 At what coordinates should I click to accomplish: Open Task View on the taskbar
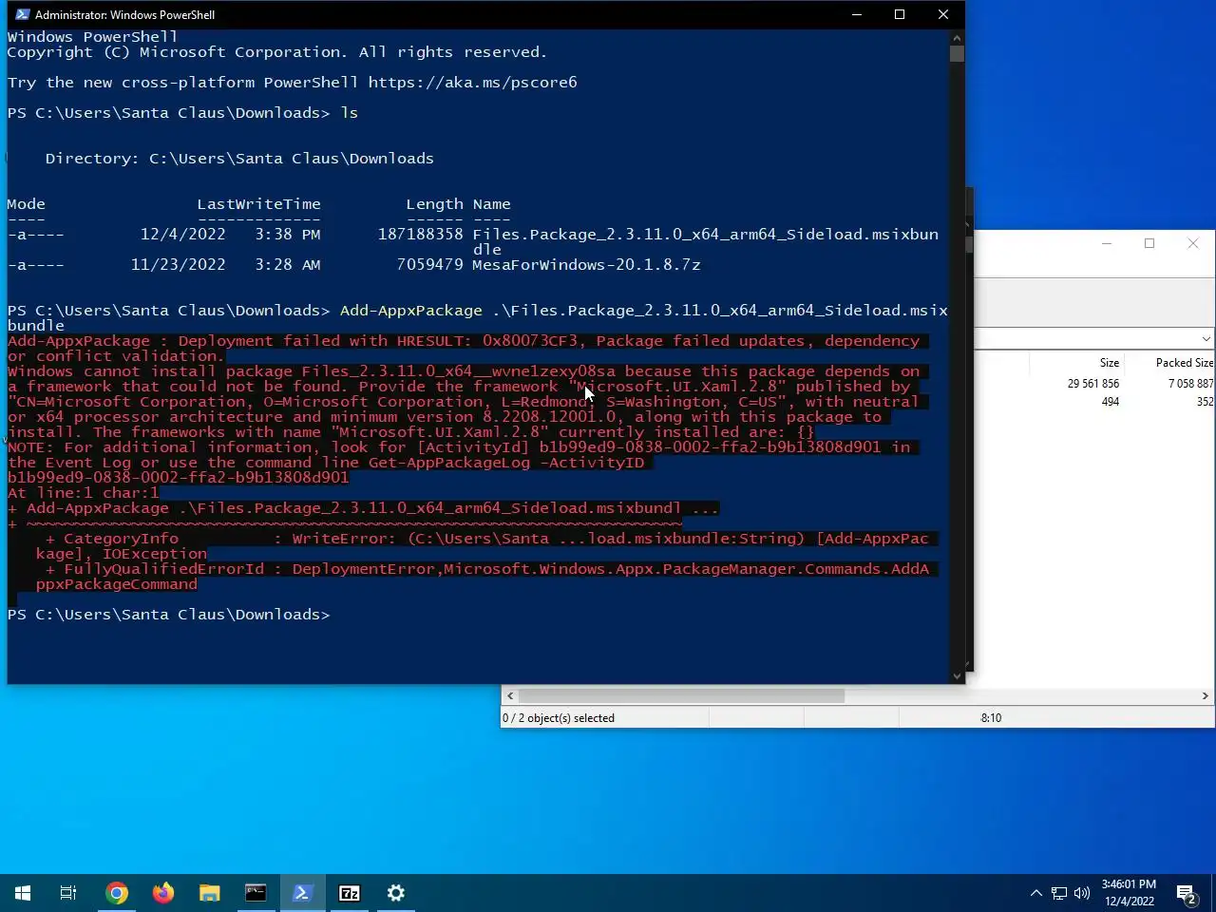(x=68, y=893)
